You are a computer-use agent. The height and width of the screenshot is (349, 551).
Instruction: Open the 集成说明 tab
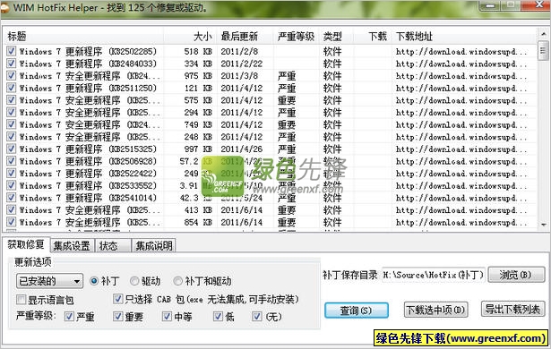click(x=154, y=246)
